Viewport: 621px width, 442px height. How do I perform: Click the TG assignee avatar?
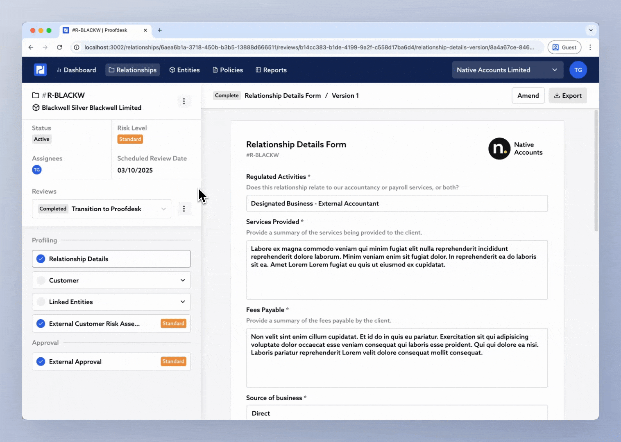pos(37,170)
